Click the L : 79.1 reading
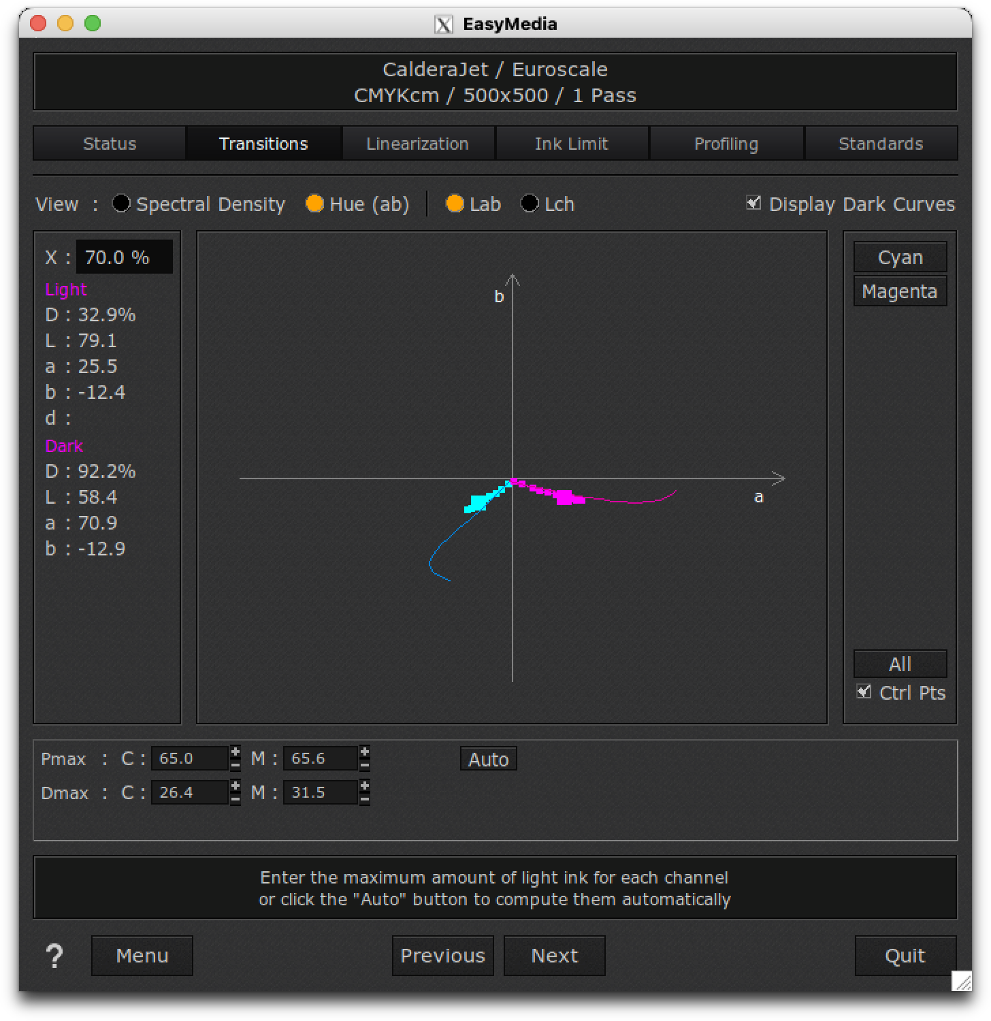The height and width of the screenshot is (1021, 991). 81,340
